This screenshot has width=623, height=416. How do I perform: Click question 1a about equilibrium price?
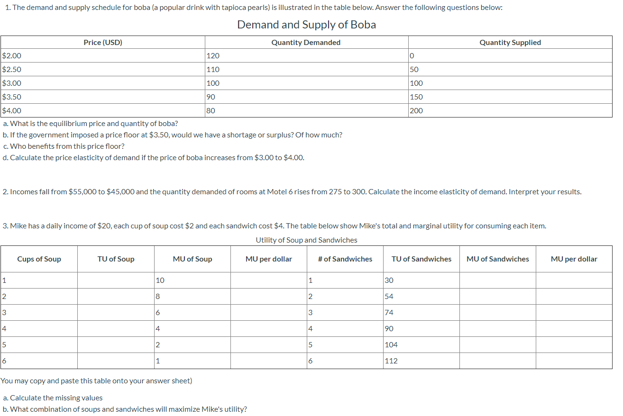coord(91,124)
